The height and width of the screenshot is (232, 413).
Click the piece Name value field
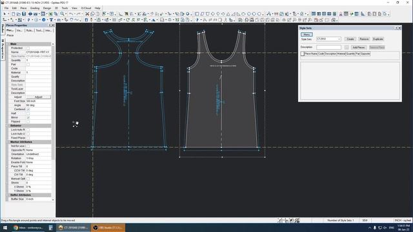tap(39, 52)
